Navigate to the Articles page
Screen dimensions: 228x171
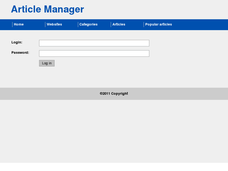(119, 24)
